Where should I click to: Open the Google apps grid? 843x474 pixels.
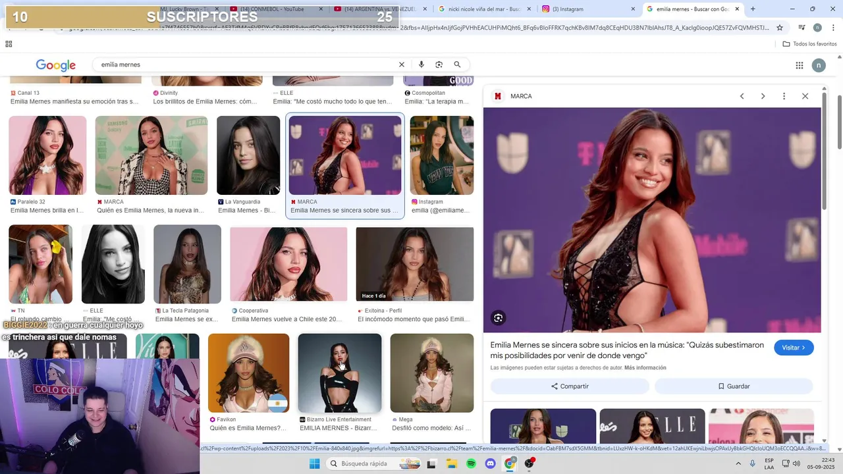pos(799,65)
